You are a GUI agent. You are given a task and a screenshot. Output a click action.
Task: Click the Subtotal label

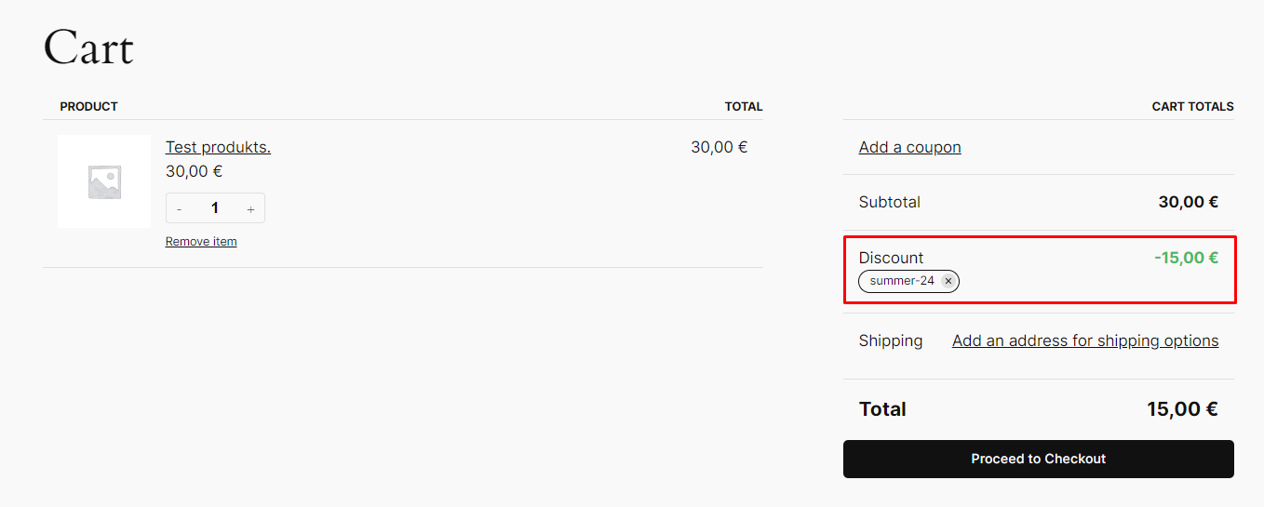pos(889,202)
